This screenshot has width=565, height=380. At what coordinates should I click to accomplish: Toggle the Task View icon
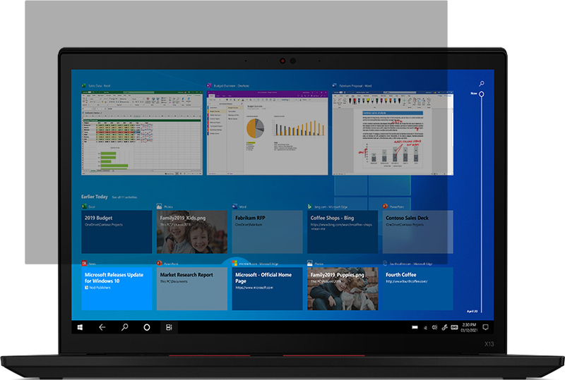[169, 327]
